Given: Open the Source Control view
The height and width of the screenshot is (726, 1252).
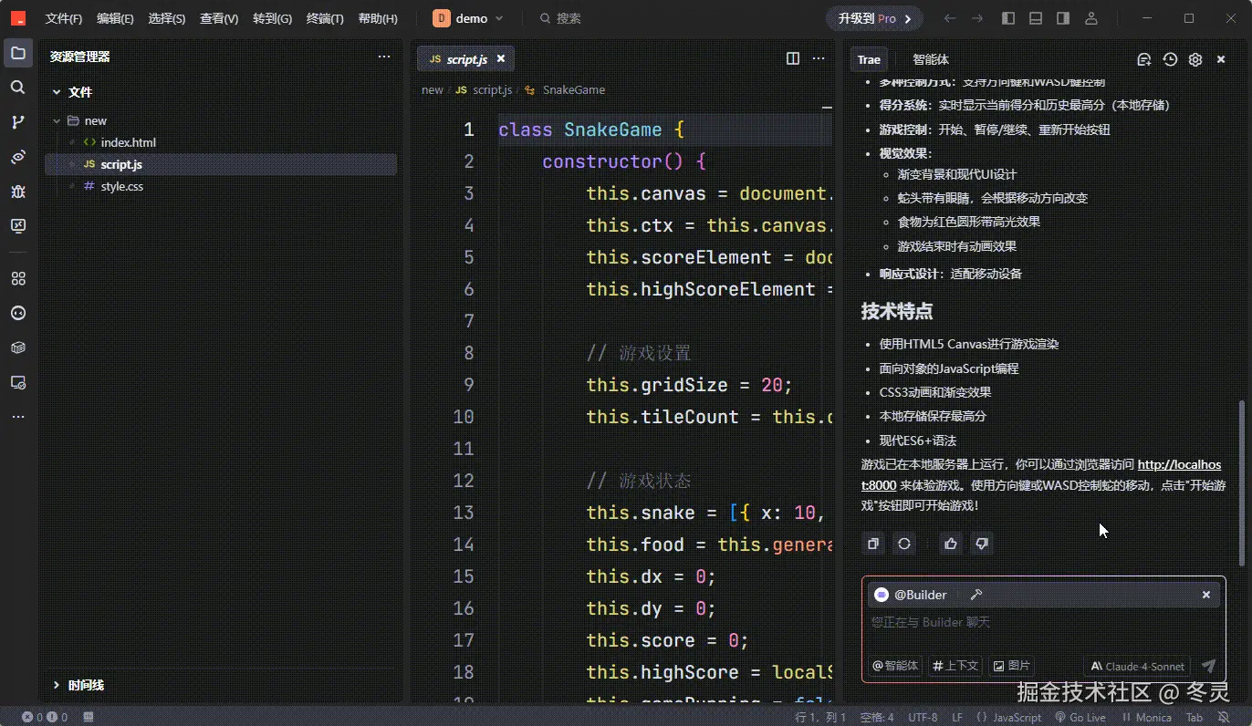Looking at the screenshot, I should tap(17, 122).
